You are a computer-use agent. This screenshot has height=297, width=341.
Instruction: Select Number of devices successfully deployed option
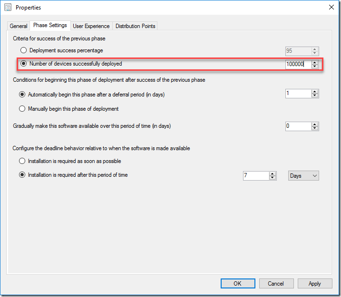(23, 64)
